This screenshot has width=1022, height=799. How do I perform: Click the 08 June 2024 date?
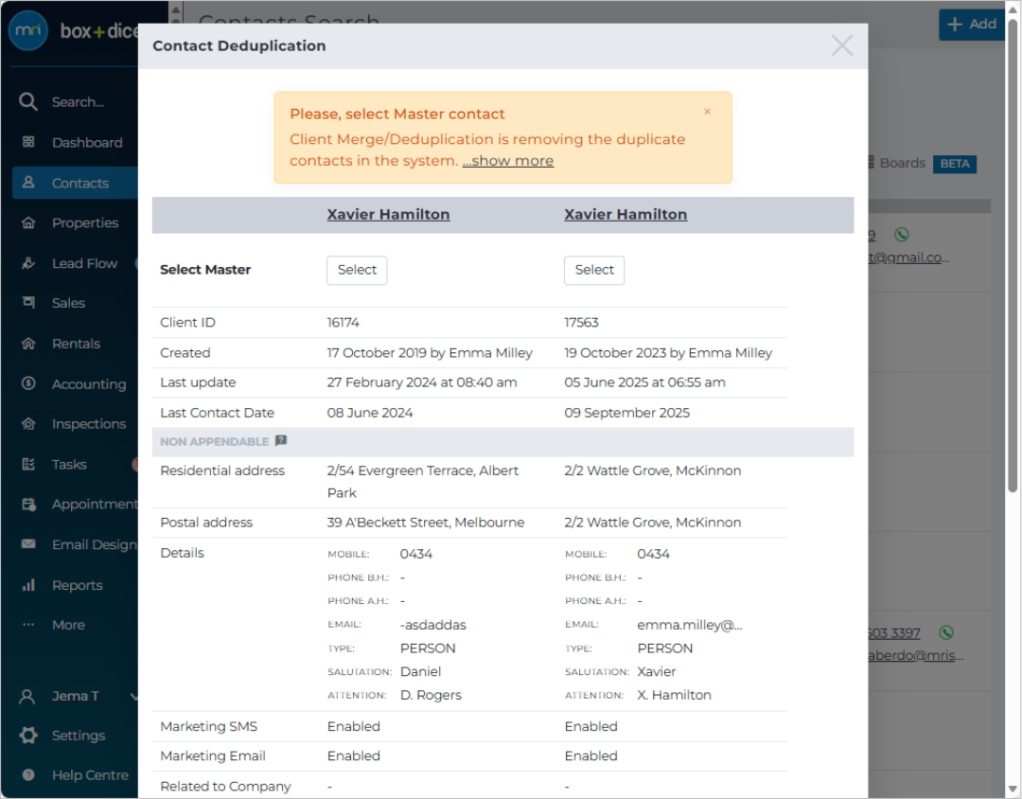tap(370, 413)
